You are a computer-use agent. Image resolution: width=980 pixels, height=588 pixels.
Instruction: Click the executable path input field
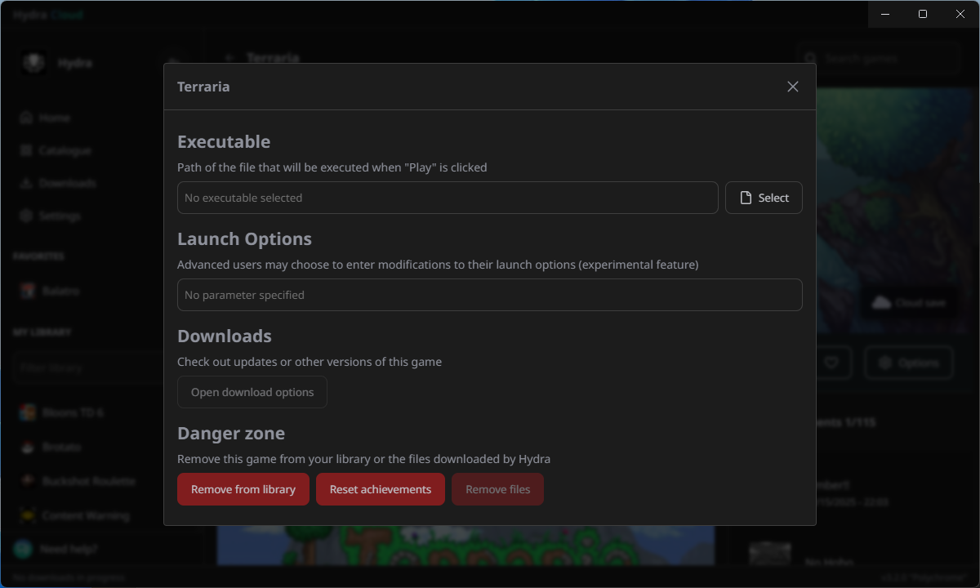click(448, 198)
